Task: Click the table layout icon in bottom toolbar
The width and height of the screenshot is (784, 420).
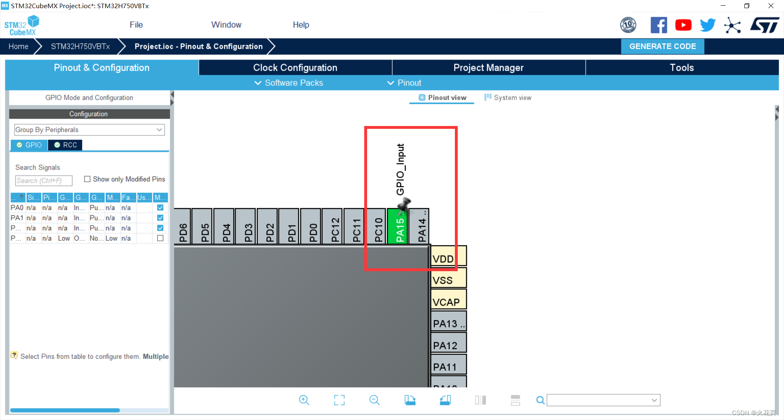Action: point(515,400)
